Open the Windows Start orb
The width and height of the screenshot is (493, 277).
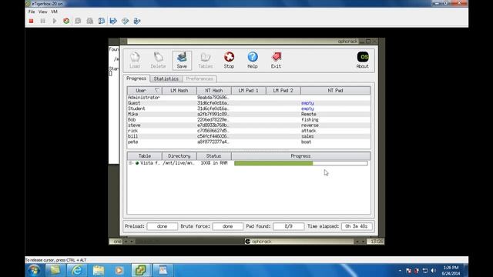tap(34, 270)
